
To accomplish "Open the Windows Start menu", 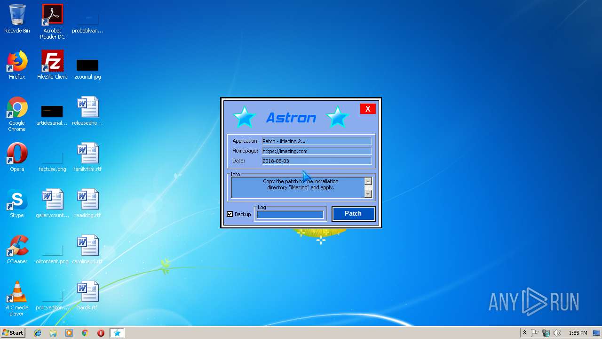I will [x=13, y=332].
